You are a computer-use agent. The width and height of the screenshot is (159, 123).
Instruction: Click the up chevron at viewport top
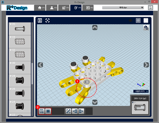[x=95, y=27]
